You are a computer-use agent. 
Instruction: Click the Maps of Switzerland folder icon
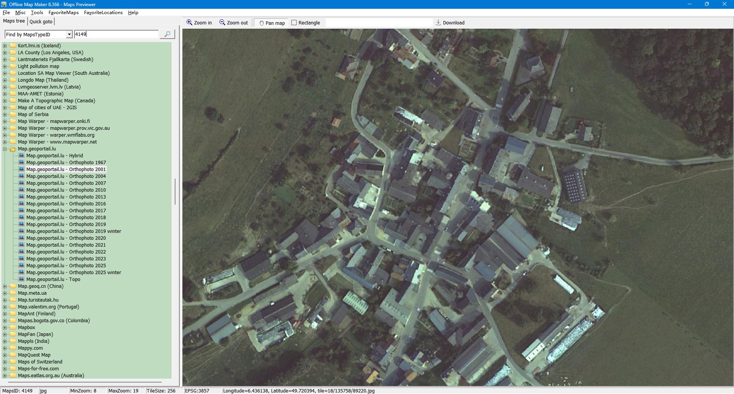(13, 362)
